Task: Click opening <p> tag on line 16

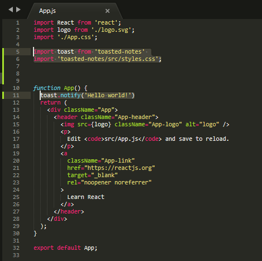Action: tap(65, 132)
